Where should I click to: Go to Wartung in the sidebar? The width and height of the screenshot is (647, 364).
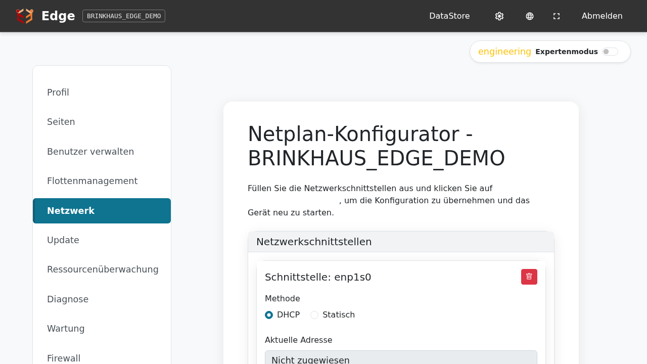(102, 329)
